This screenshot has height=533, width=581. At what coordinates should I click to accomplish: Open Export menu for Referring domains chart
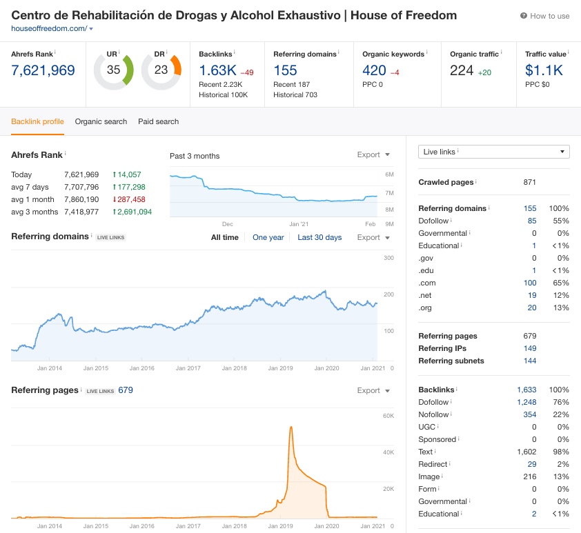click(x=373, y=237)
